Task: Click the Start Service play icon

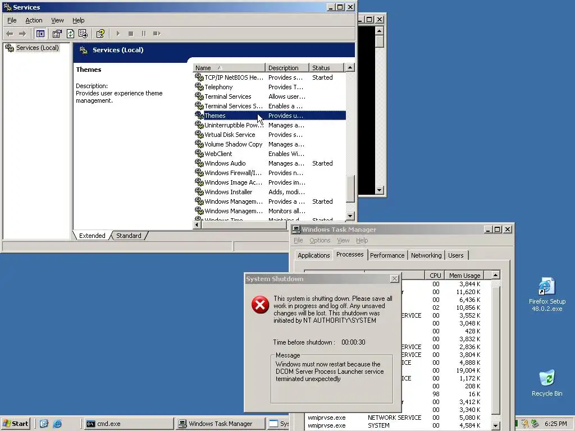Action: tap(118, 34)
